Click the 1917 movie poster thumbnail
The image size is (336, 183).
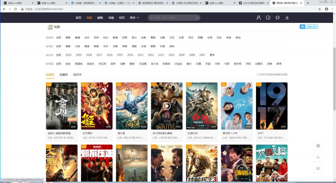click(x=272, y=106)
